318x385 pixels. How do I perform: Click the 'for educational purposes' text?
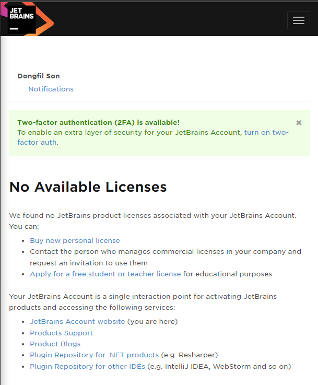228,274
